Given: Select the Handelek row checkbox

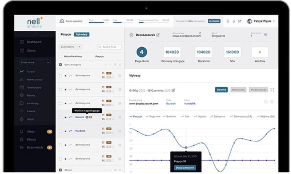Looking at the screenshot, I should click(61, 131).
